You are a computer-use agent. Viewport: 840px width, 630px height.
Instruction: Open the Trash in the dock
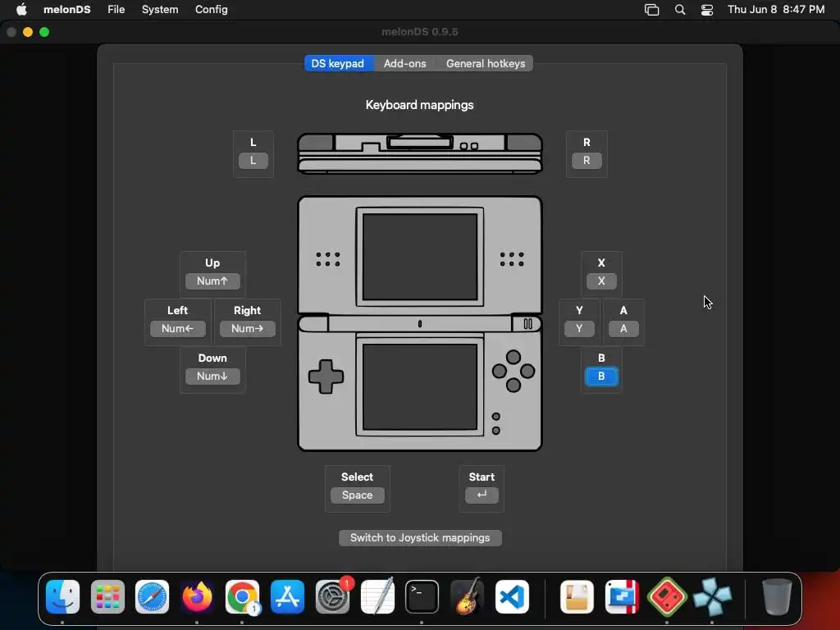[777, 596]
